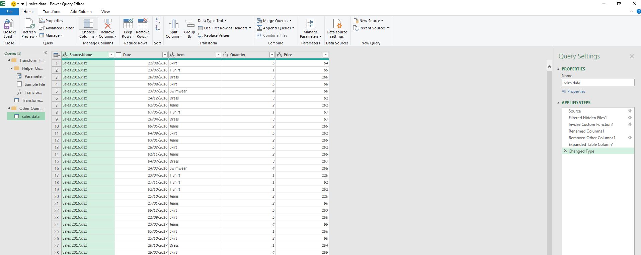
Task: Click the Split Column icon
Action: pyautogui.click(x=173, y=24)
